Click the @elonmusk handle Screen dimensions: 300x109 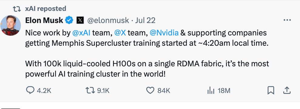point(108,20)
